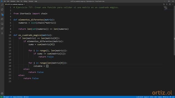Click the feedback icon in status bar
Viewport: 175px width, 98px height.
[x=170, y=97]
